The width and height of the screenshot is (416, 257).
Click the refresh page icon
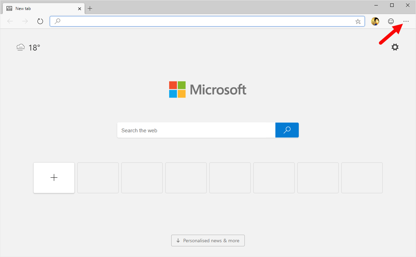tap(40, 21)
